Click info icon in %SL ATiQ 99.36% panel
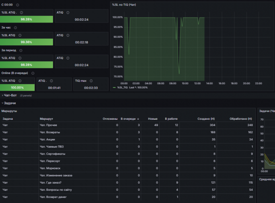This screenshot has width=275, height=203. (20, 35)
